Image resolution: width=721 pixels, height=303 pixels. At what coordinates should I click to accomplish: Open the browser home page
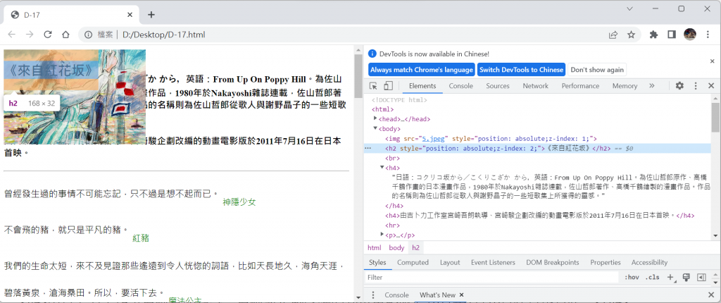65,35
